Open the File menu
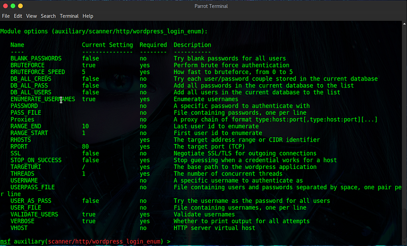This screenshot has width=407, height=246. coord(6,16)
